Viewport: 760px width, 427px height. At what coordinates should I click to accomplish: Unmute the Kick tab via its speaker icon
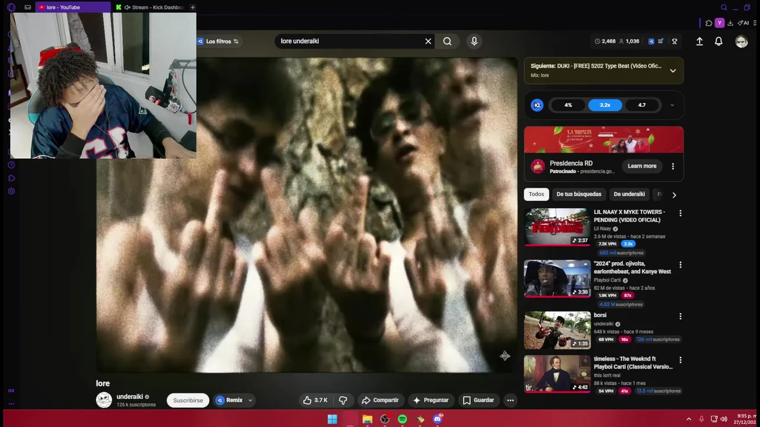pos(127,7)
